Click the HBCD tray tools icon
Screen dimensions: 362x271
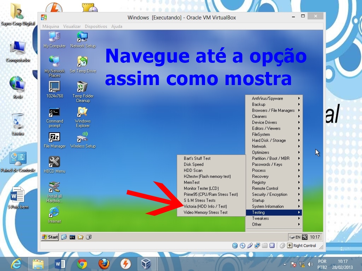(305, 237)
